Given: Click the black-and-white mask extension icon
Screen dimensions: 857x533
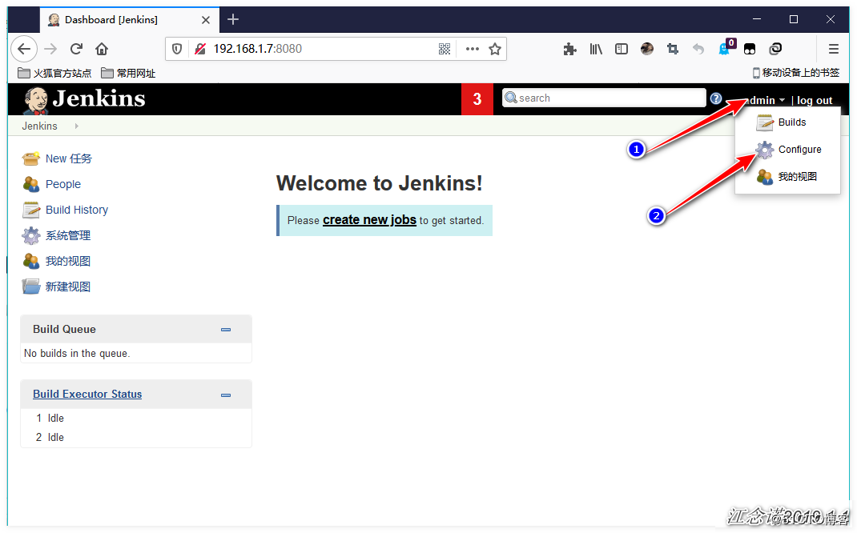Looking at the screenshot, I should 750,49.
